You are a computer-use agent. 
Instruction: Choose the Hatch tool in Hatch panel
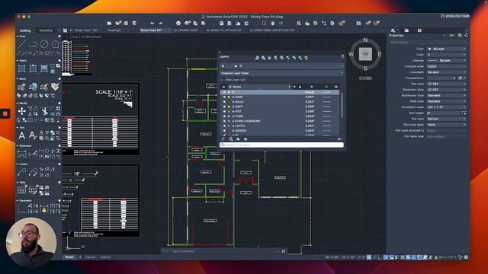(22, 68)
